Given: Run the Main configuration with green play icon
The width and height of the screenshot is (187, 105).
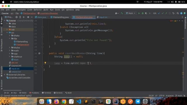Looking at the screenshot, I should (x=139, y=13).
